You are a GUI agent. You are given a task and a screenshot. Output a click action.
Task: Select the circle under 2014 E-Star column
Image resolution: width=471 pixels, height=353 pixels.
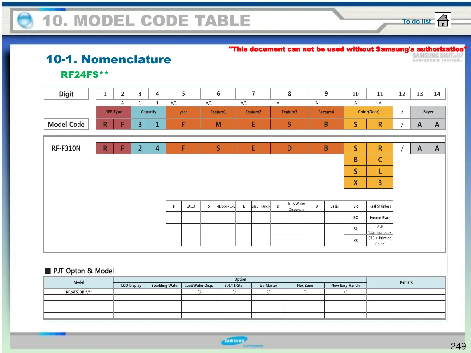(x=234, y=292)
